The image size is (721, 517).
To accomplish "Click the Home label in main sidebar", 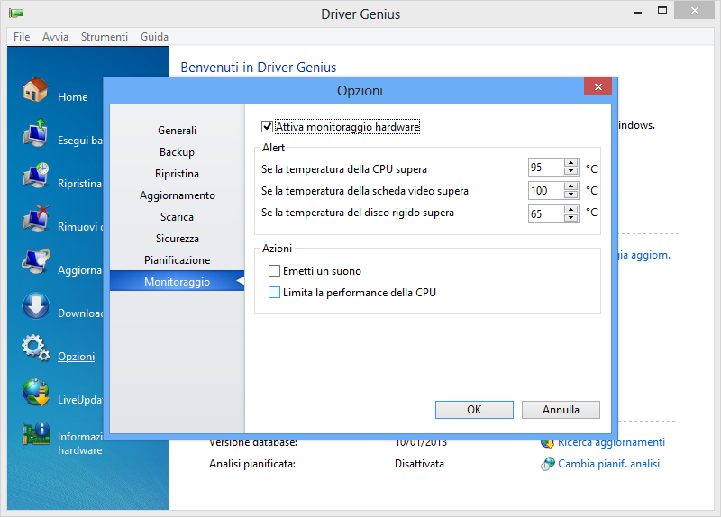I will point(73,97).
